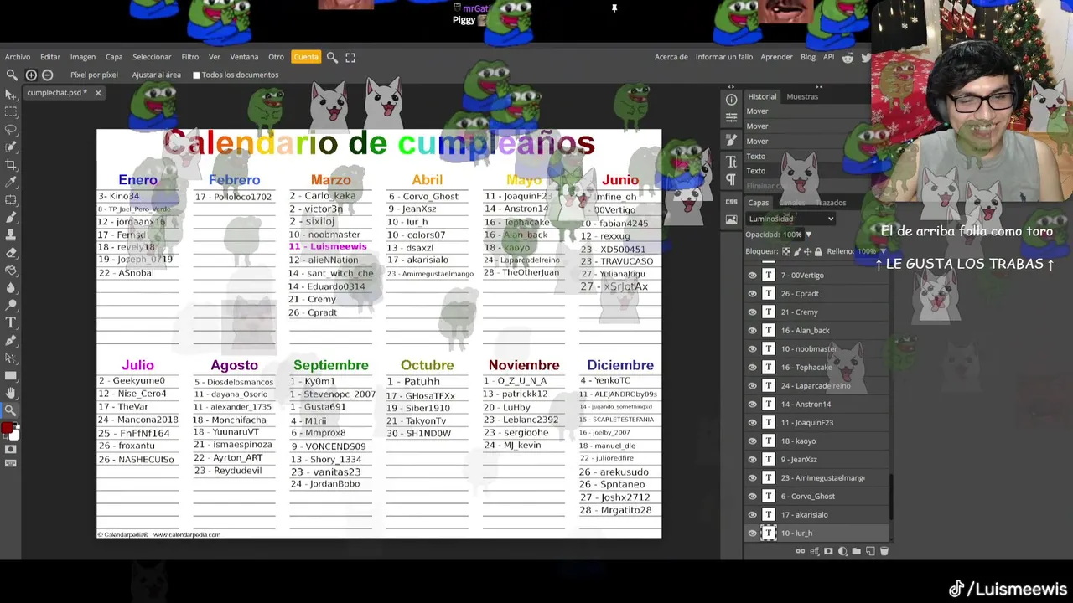Viewport: 1073px width, 603px height.
Task: Open the Filtro menu
Action: 190,57
